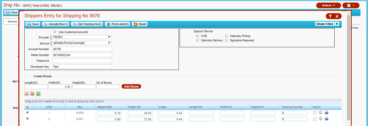Click the No of Boxes input
Image resolution: width=368 pixels, height=126 pixels.
(x=108, y=87)
